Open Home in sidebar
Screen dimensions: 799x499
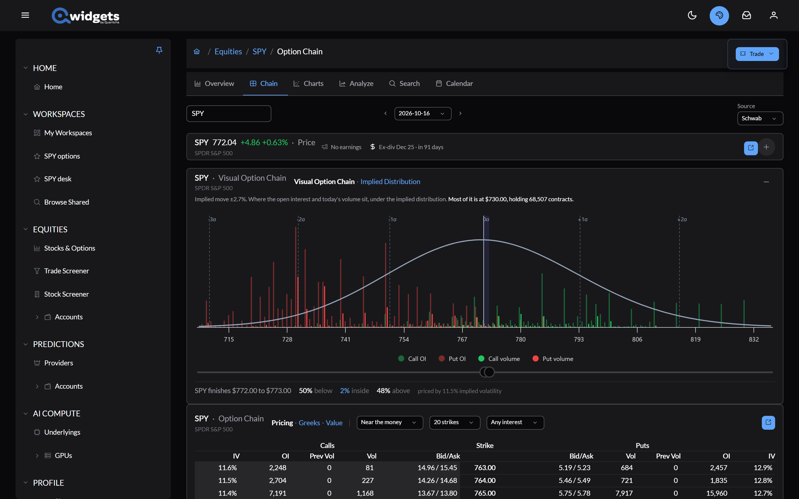[x=53, y=87]
